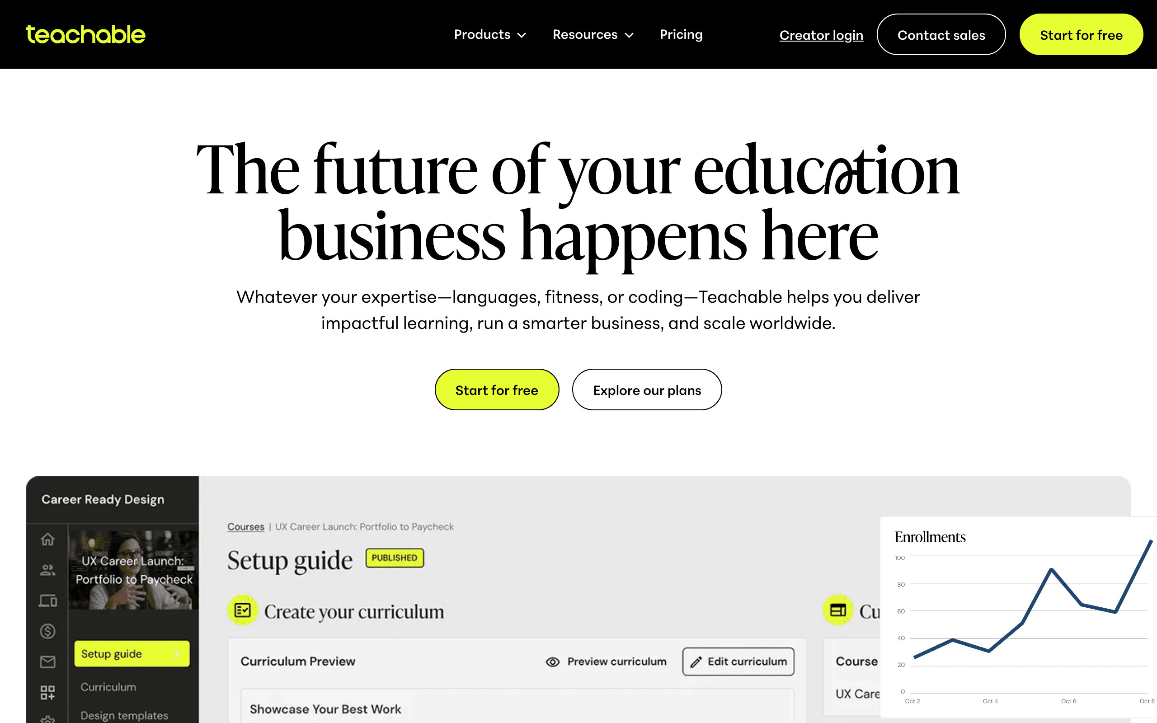Open Explore our plans
The width and height of the screenshot is (1157, 723).
click(x=647, y=389)
